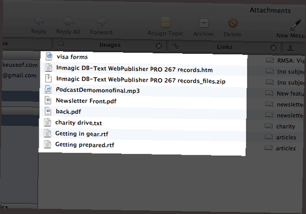Click the New Message pen icon
Image resolution: width=306 pixels, height=214 pixels.
tap(296, 25)
